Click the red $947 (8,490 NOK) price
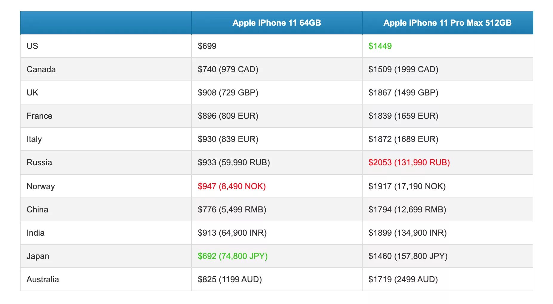 (232, 186)
